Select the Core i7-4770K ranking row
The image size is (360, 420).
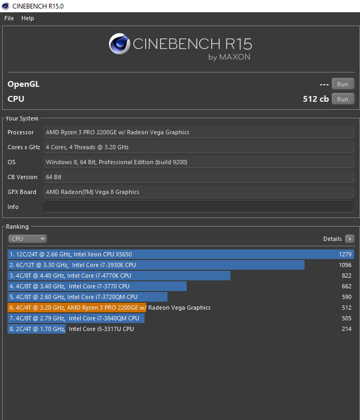pos(181,276)
